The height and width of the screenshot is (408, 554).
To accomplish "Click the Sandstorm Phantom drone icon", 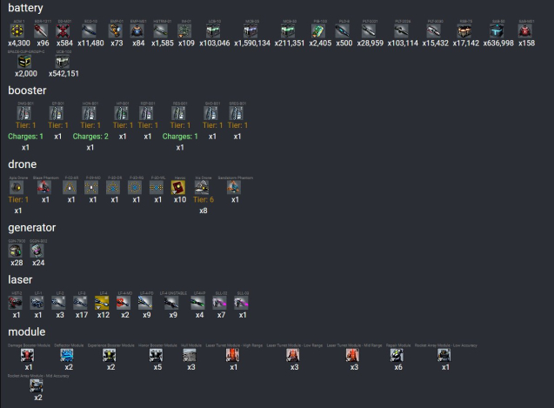I will coord(233,186).
